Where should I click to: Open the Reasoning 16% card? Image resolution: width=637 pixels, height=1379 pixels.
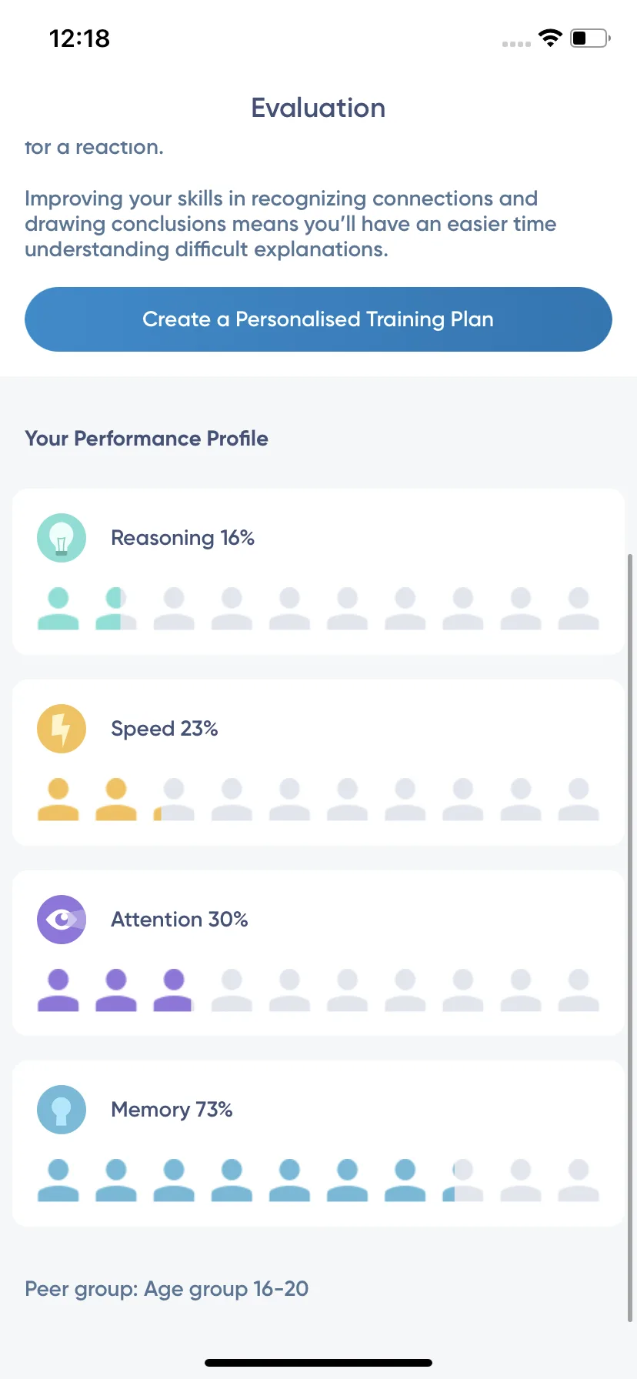click(318, 572)
